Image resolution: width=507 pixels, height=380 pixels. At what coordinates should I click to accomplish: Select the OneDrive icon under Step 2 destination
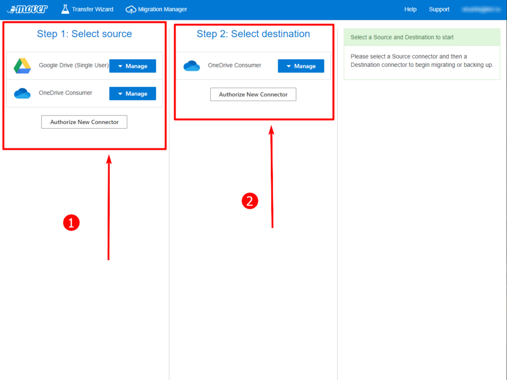point(192,66)
